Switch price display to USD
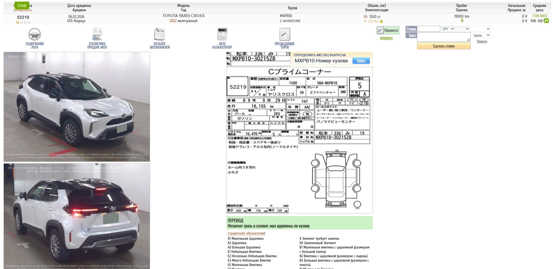Viewport: 553px width, 269px height. (x=540, y=21)
